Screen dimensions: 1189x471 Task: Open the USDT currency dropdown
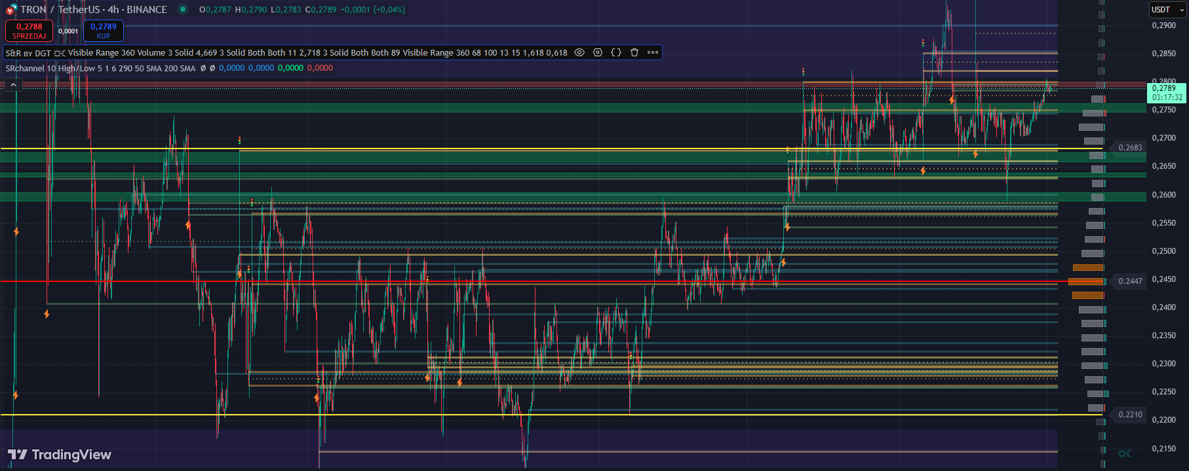coord(1168,9)
